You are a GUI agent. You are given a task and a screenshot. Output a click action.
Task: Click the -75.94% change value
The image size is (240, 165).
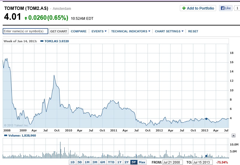(x=222, y=162)
